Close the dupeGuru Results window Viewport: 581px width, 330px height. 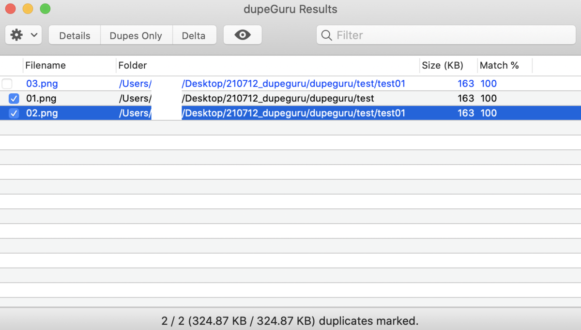coord(10,9)
